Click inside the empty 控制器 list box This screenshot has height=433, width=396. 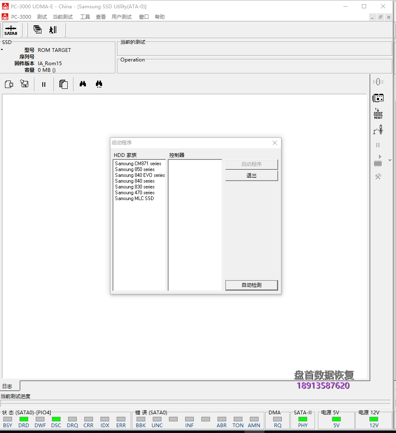195,225
